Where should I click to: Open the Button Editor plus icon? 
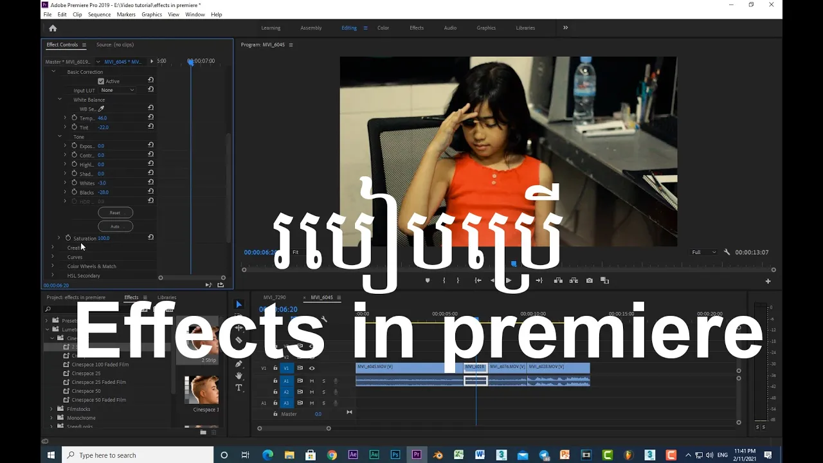[x=768, y=281]
